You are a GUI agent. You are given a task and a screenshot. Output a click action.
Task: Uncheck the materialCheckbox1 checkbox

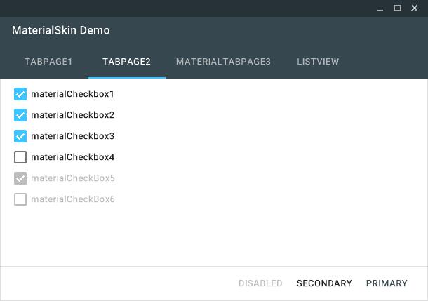click(x=20, y=94)
